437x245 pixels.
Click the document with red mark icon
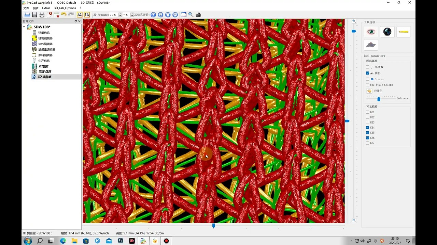[50, 15]
